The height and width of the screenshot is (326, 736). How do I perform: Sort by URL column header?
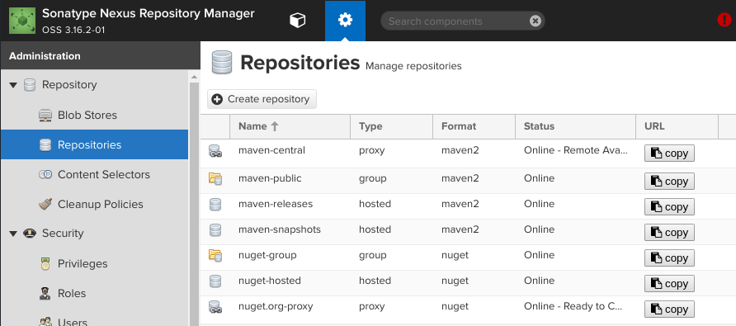pyautogui.click(x=677, y=126)
